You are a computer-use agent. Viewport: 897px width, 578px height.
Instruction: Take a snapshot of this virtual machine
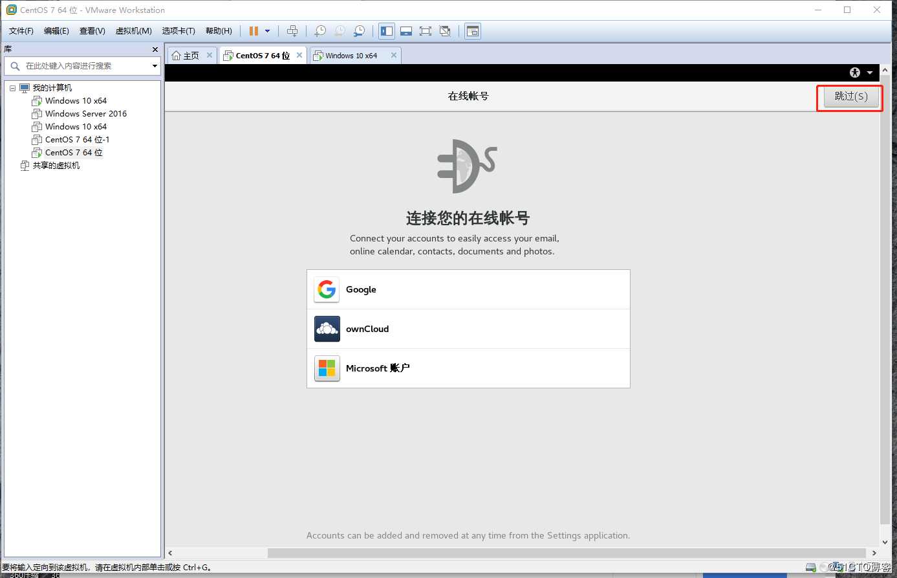[320, 31]
